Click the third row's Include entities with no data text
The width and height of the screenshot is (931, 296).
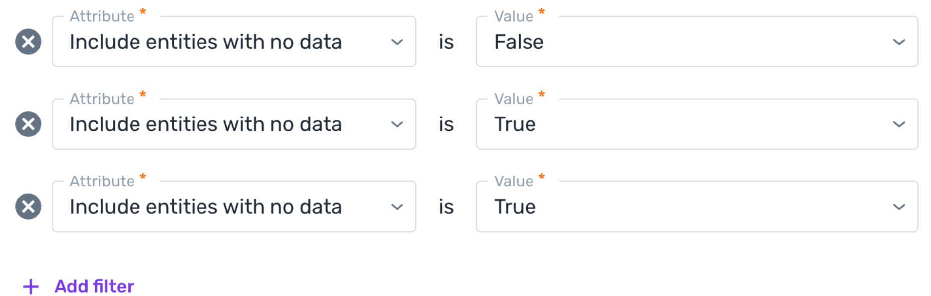coord(206,207)
